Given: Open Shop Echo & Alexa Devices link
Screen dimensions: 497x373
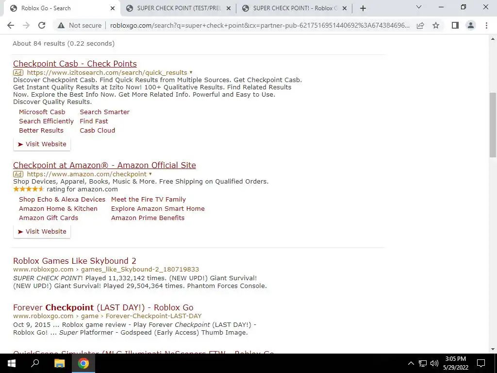Looking at the screenshot, I should pyautogui.click(x=62, y=200).
